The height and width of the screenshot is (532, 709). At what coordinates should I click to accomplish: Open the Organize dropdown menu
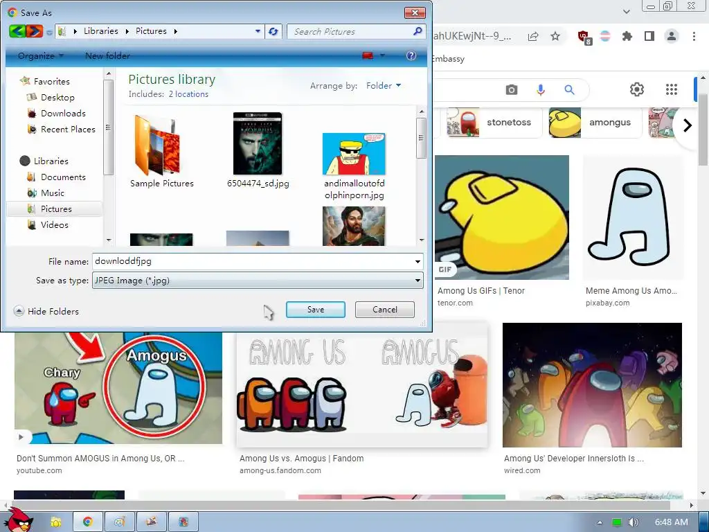41,55
